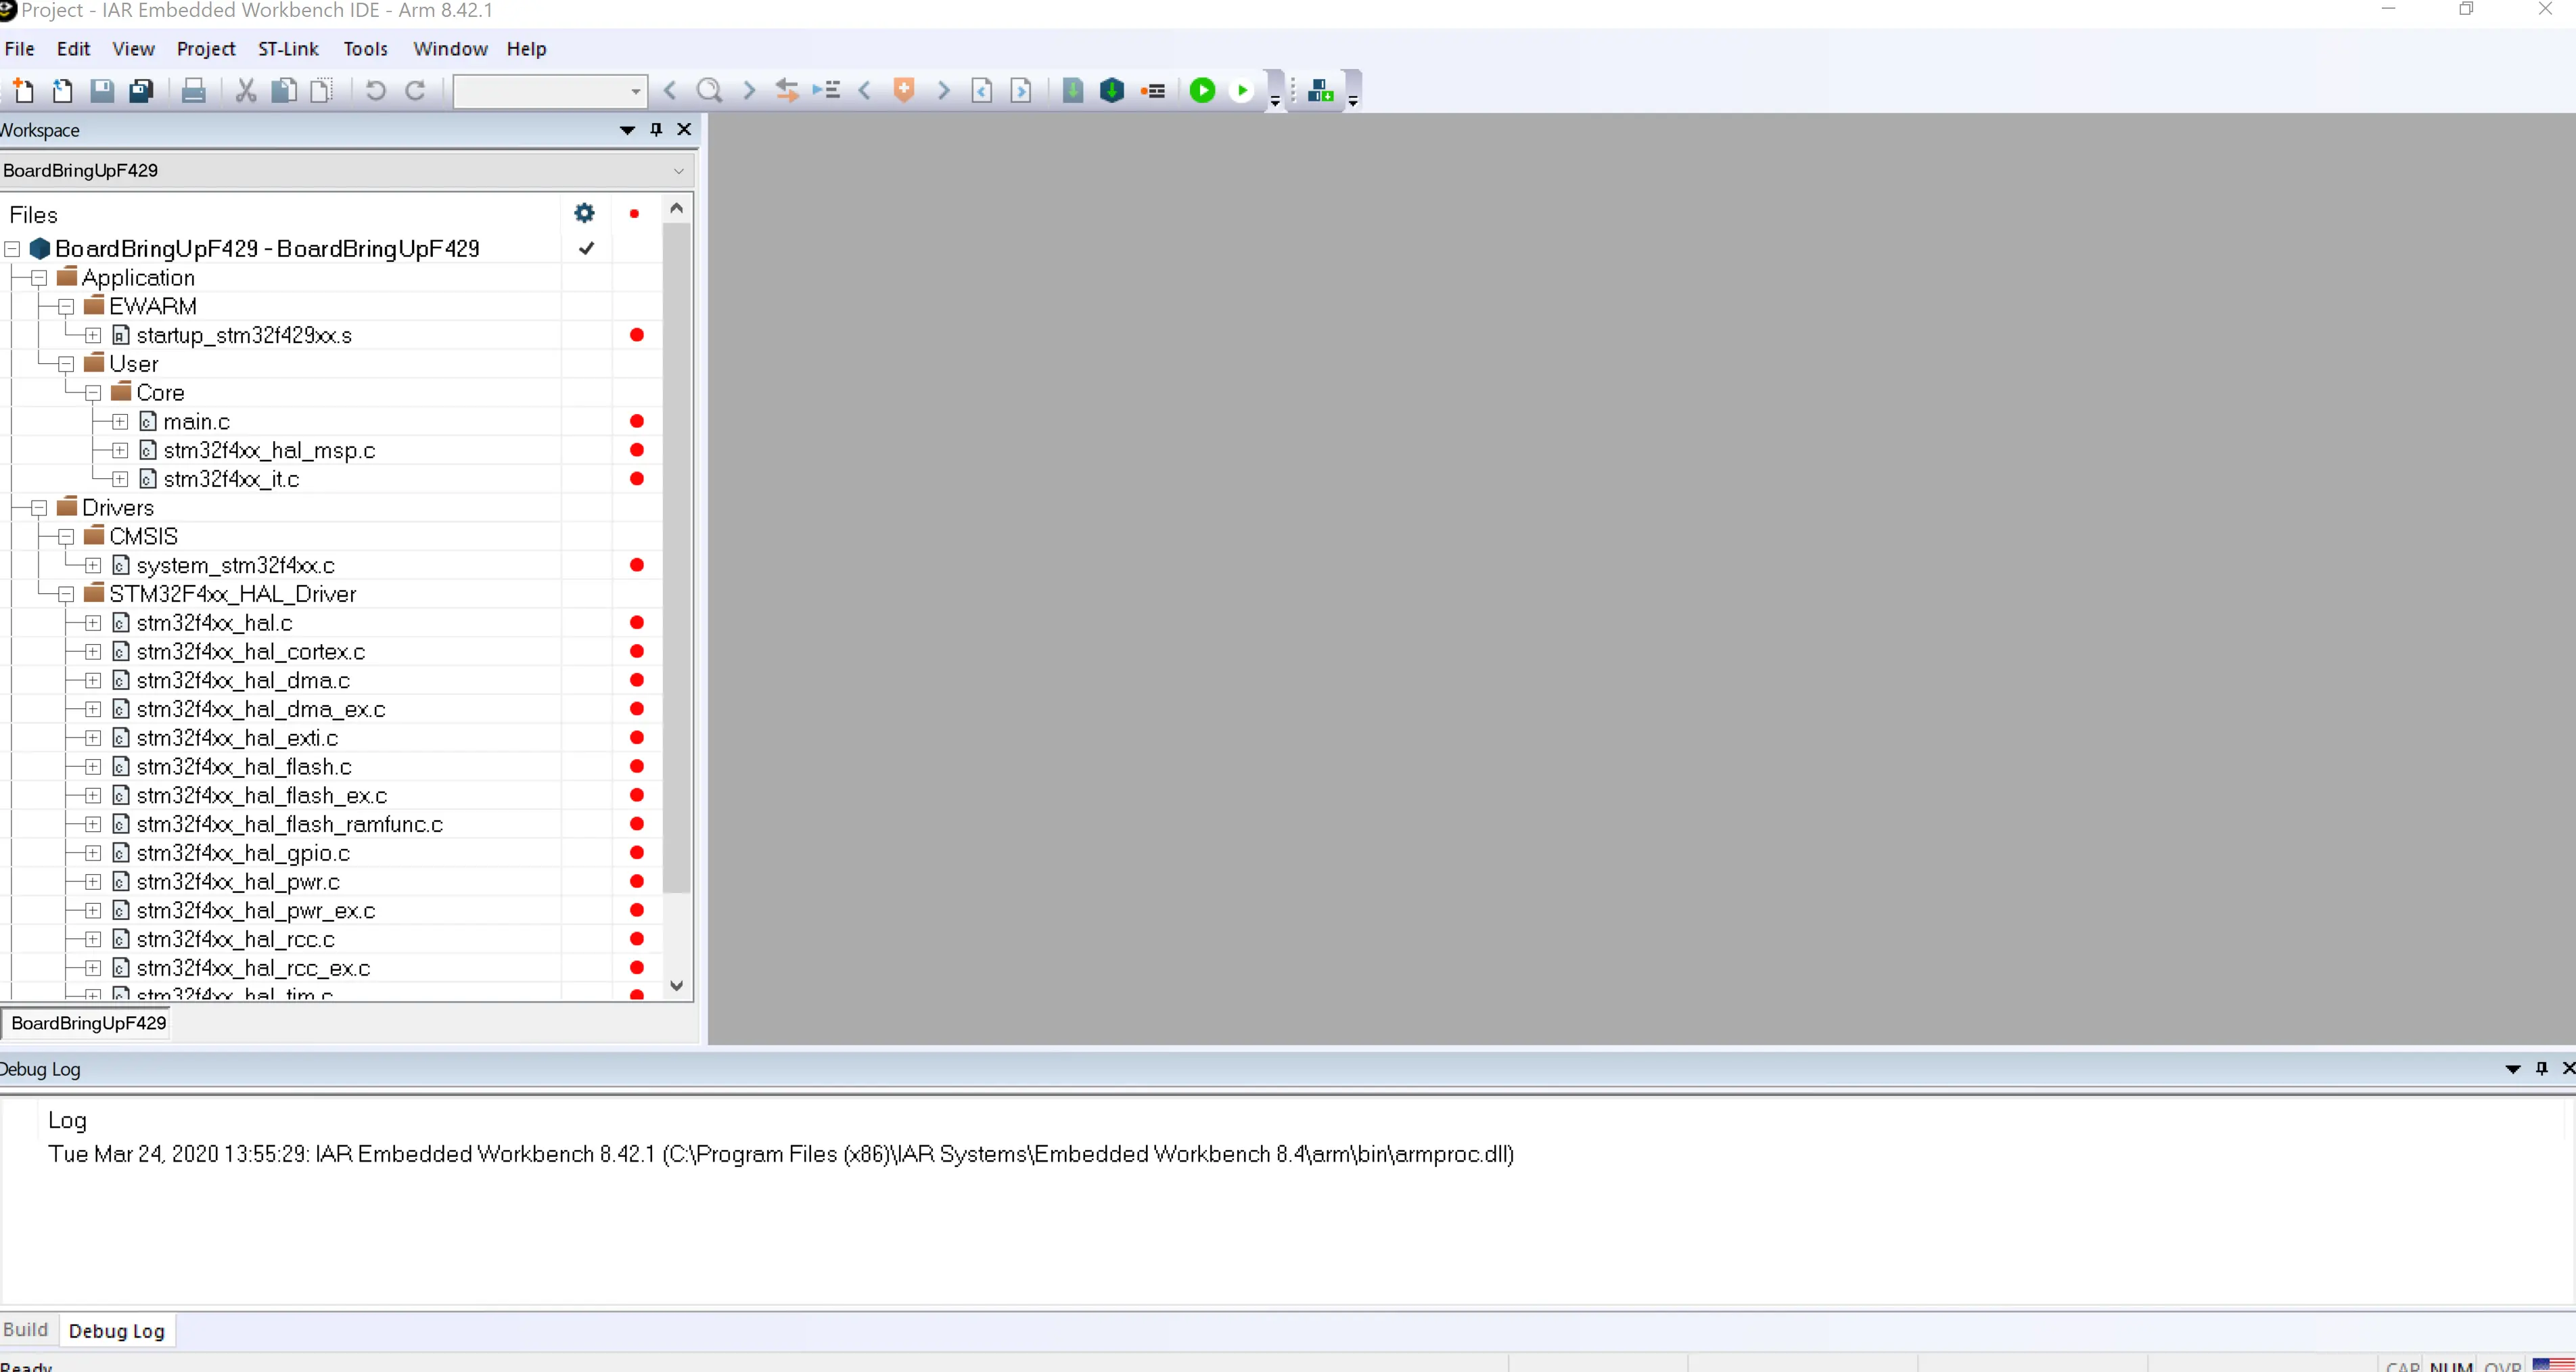The image size is (2576, 1372).
Task: Click BoardBringUpF429 workspace tab at bottom
Action: click(88, 1023)
